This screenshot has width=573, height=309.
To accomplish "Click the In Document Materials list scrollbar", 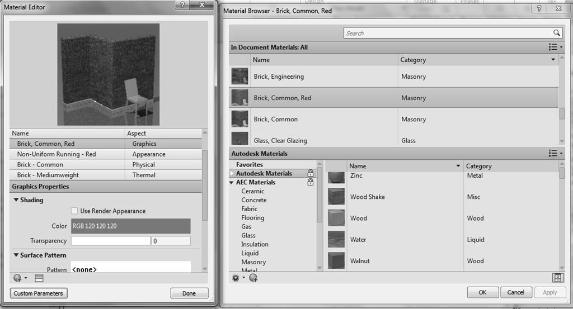I will tap(562, 113).
